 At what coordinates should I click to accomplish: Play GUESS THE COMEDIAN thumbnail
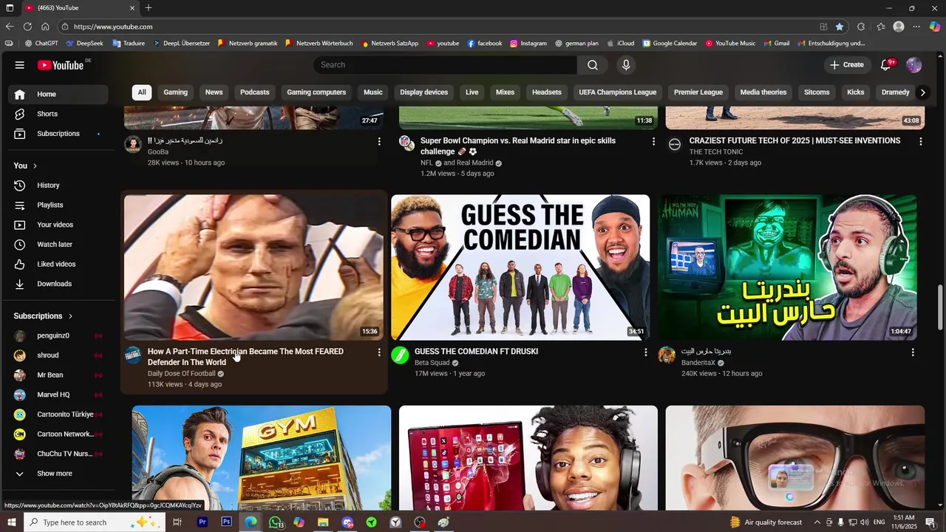[520, 267]
